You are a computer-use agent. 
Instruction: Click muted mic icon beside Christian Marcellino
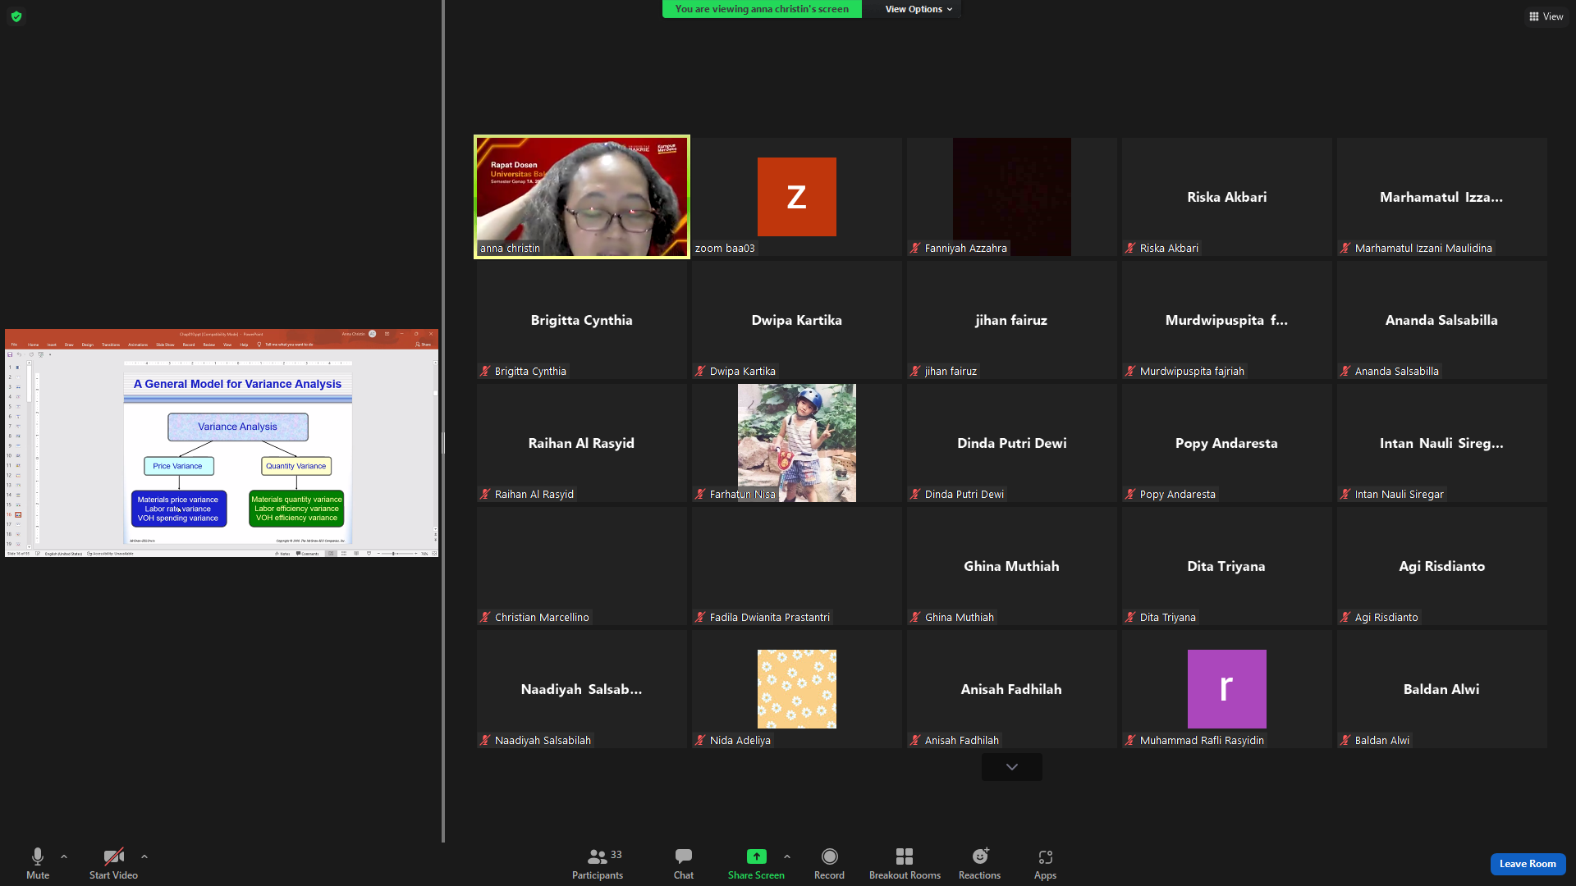485,617
